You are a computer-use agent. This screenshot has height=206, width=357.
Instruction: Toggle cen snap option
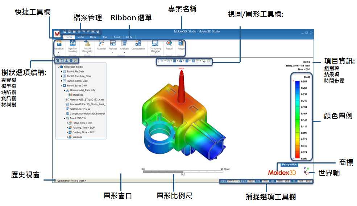click(273, 181)
